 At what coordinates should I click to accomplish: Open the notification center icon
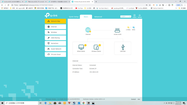point(184,103)
